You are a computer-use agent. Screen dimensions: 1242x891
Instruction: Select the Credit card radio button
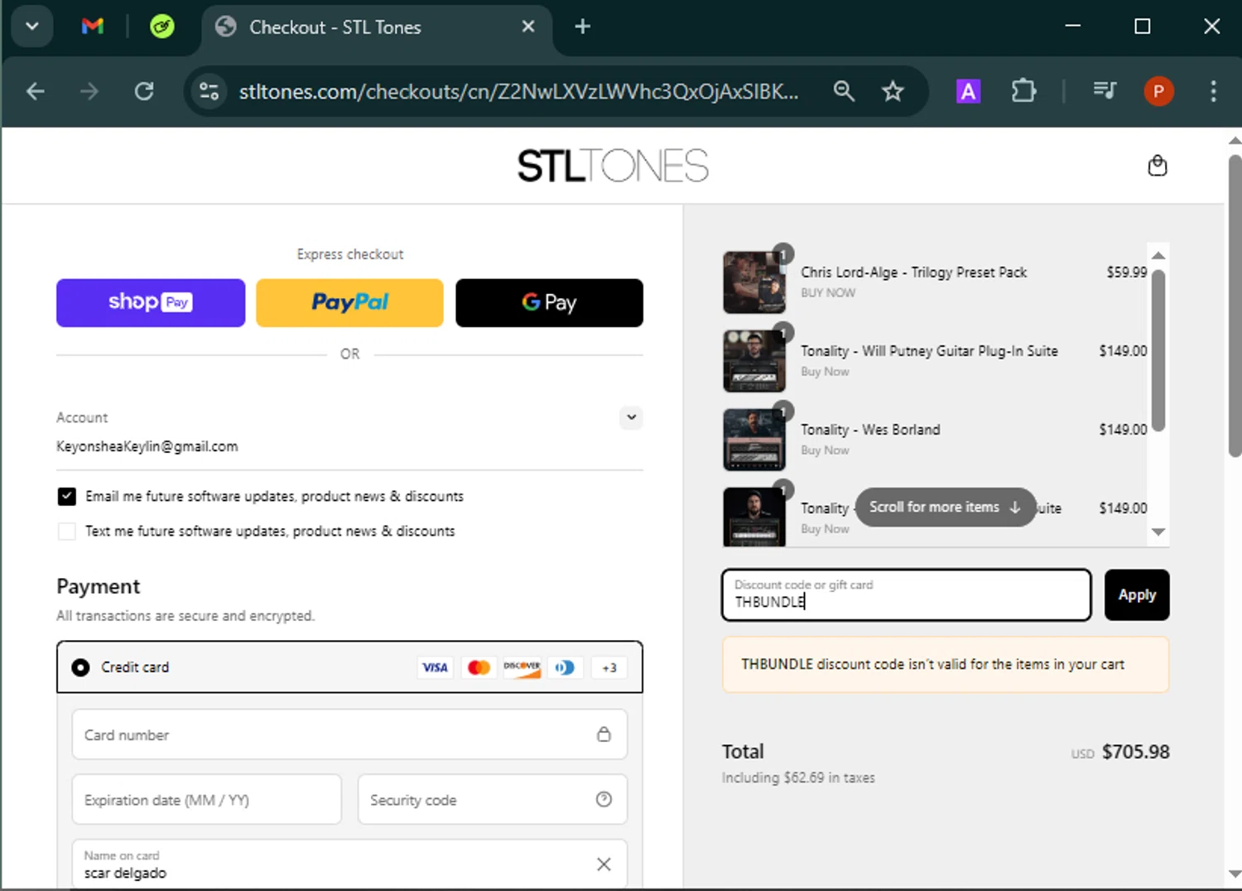80,667
